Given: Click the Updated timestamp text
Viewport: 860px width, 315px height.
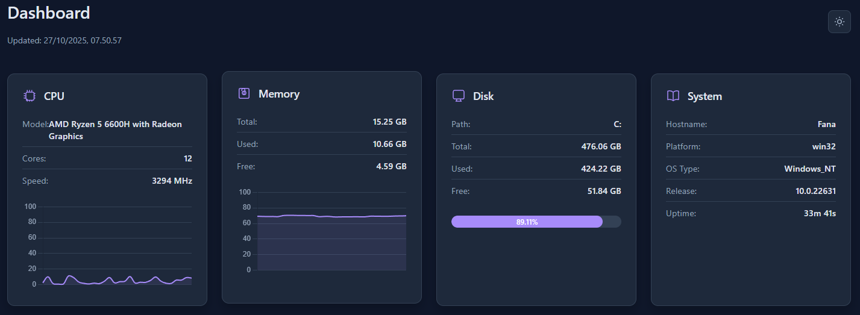Looking at the screenshot, I should (64, 40).
